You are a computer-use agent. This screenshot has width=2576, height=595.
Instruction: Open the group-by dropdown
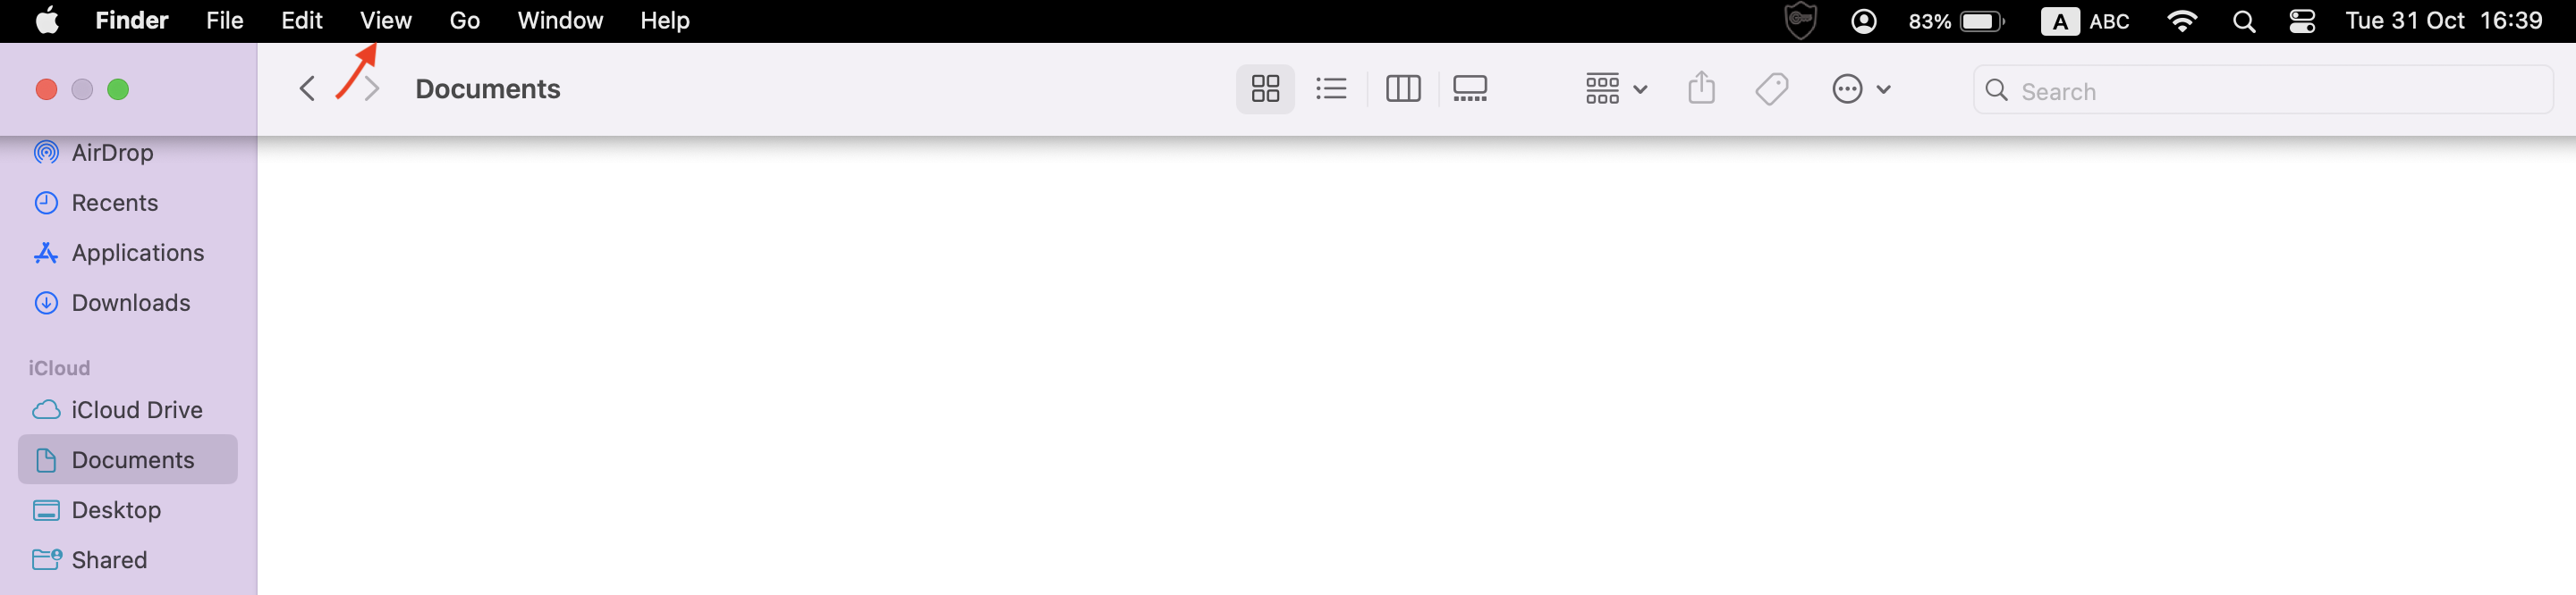click(x=1616, y=88)
